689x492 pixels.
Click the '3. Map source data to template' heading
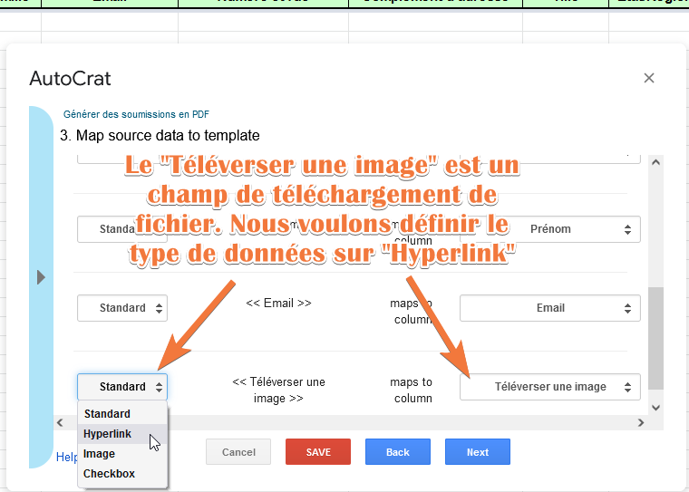[160, 135]
